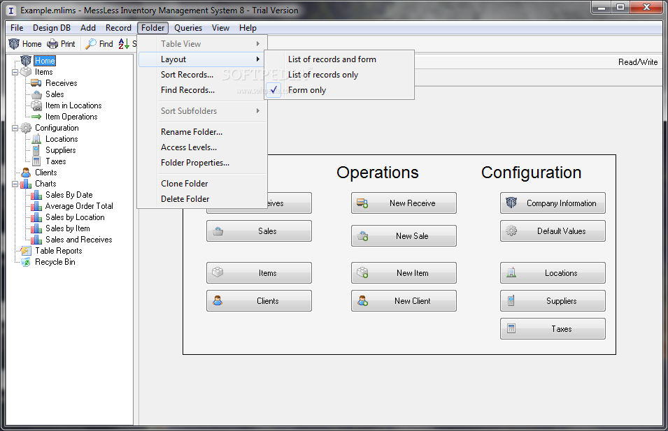Click the Item Operations green arrow icon
668x431 pixels.
36,117
